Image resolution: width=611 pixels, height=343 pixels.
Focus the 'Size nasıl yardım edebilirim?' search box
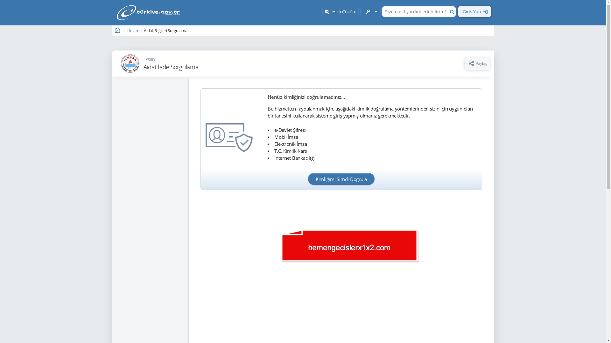(415, 12)
